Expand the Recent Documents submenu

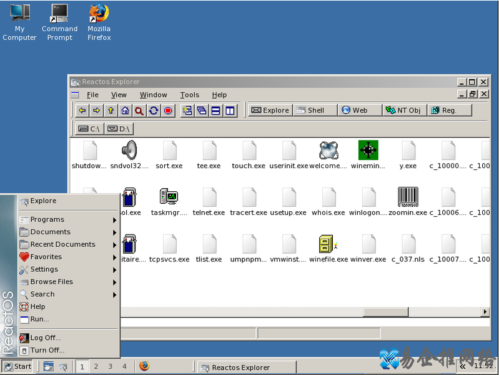coord(69,245)
